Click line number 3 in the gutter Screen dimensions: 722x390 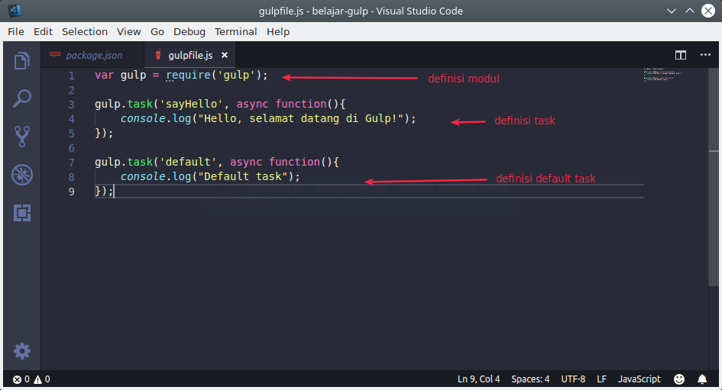pos(71,105)
